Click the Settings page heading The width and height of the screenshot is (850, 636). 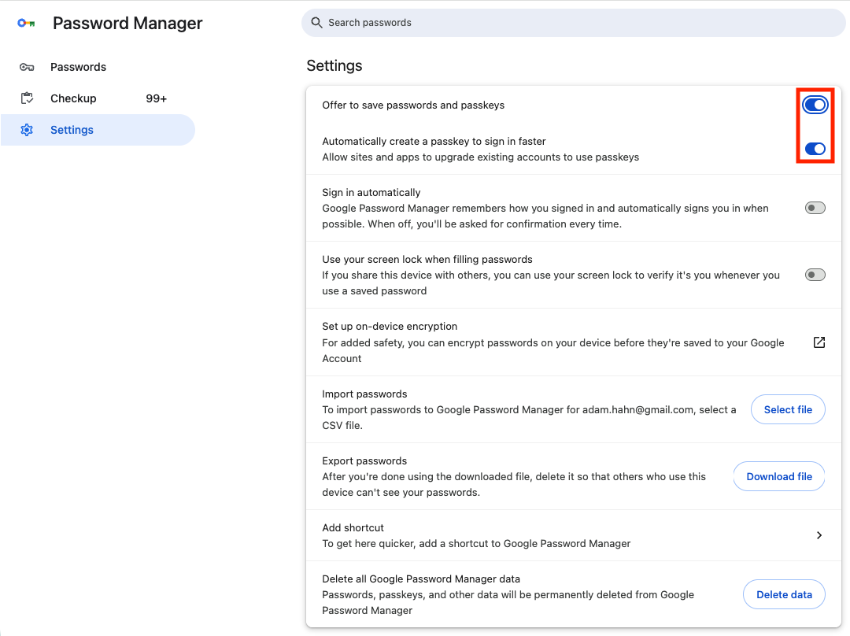[334, 65]
